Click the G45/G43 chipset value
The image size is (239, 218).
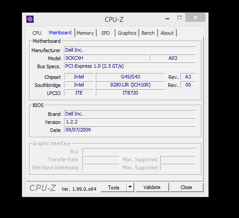[x=131, y=77]
